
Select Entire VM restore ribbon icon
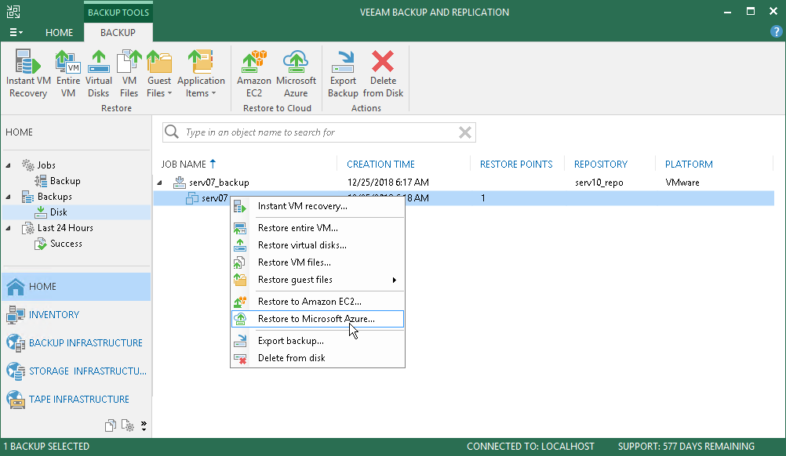click(x=68, y=74)
